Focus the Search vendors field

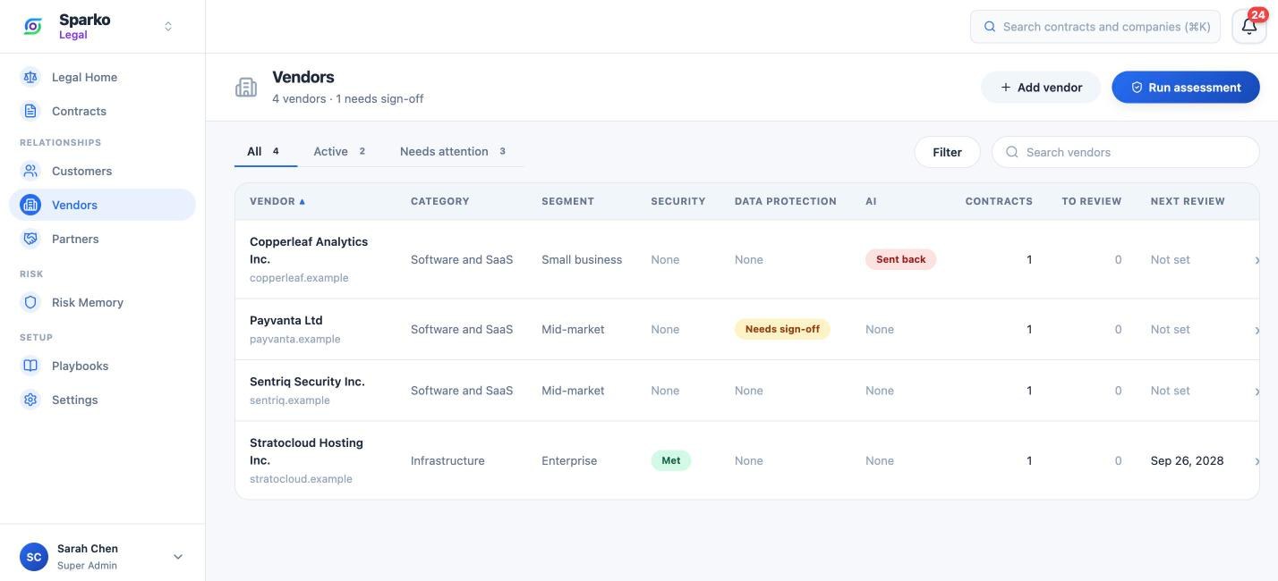coord(1125,152)
